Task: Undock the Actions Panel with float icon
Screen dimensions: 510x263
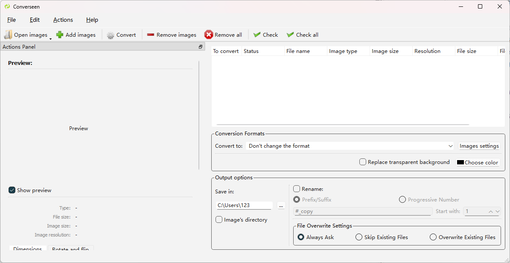Action: [201, 47]
